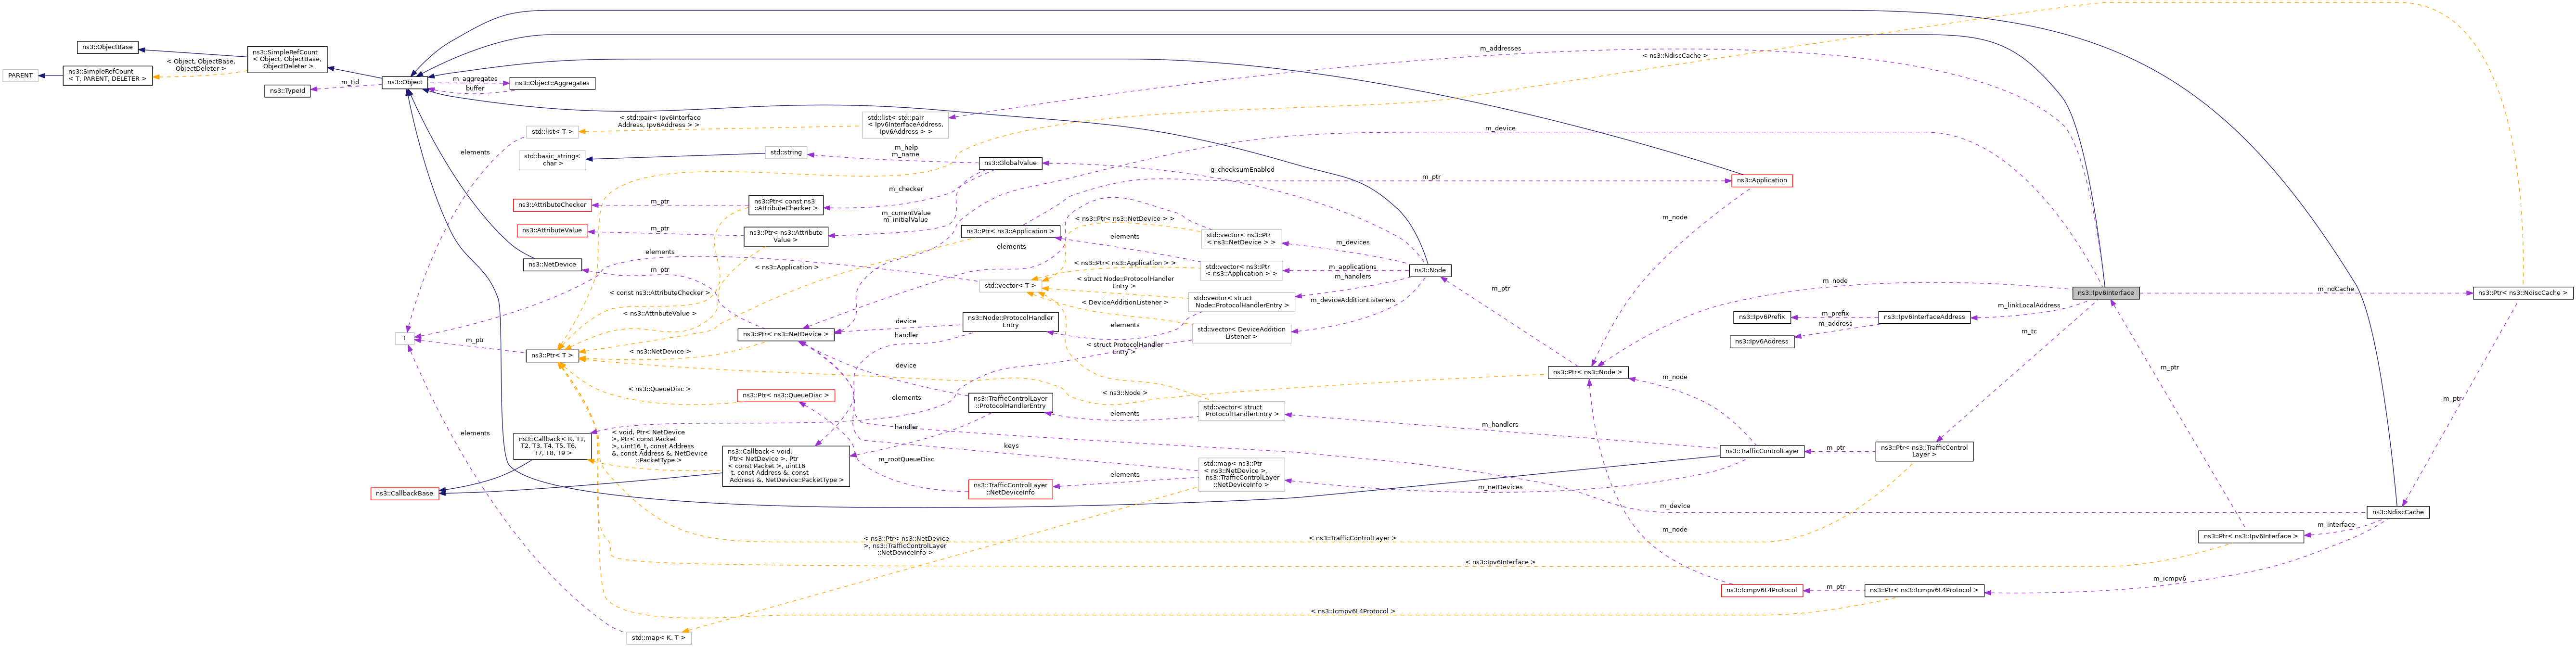
Task: Open std::map< ns3::Ptr< ns3::NetDevice >... > node
Action: tap(1241, 474)
